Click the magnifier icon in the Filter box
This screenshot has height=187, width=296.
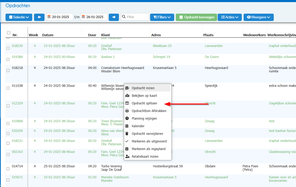coord(124,17)
